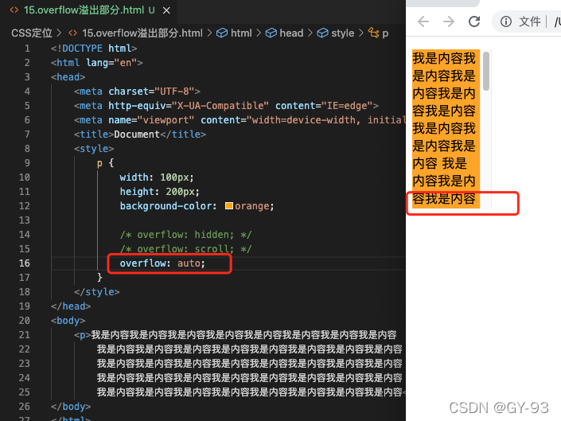561x421 pixels.
Task: Click the HTML file icon in the tab
Action: pyautogui.click(x=14, y=10)
